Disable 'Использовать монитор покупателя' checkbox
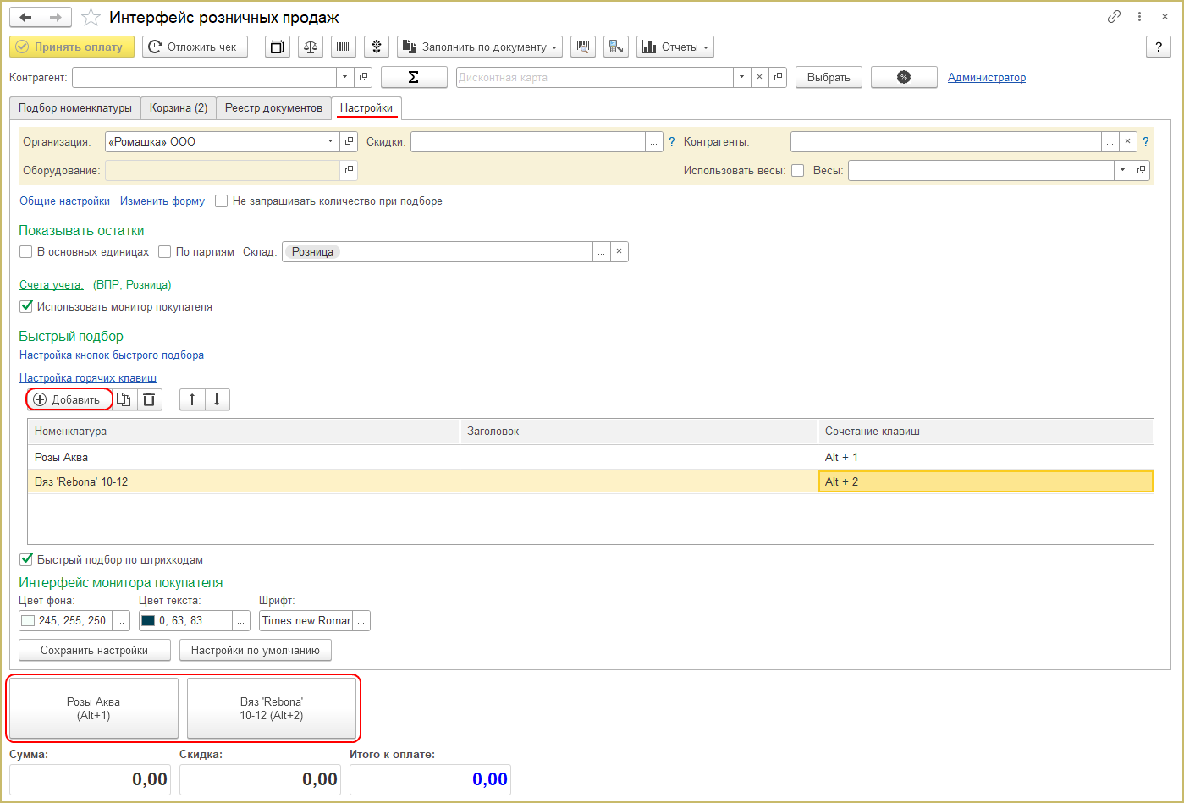Screen dimensions: 1184x803 (26, 306)
